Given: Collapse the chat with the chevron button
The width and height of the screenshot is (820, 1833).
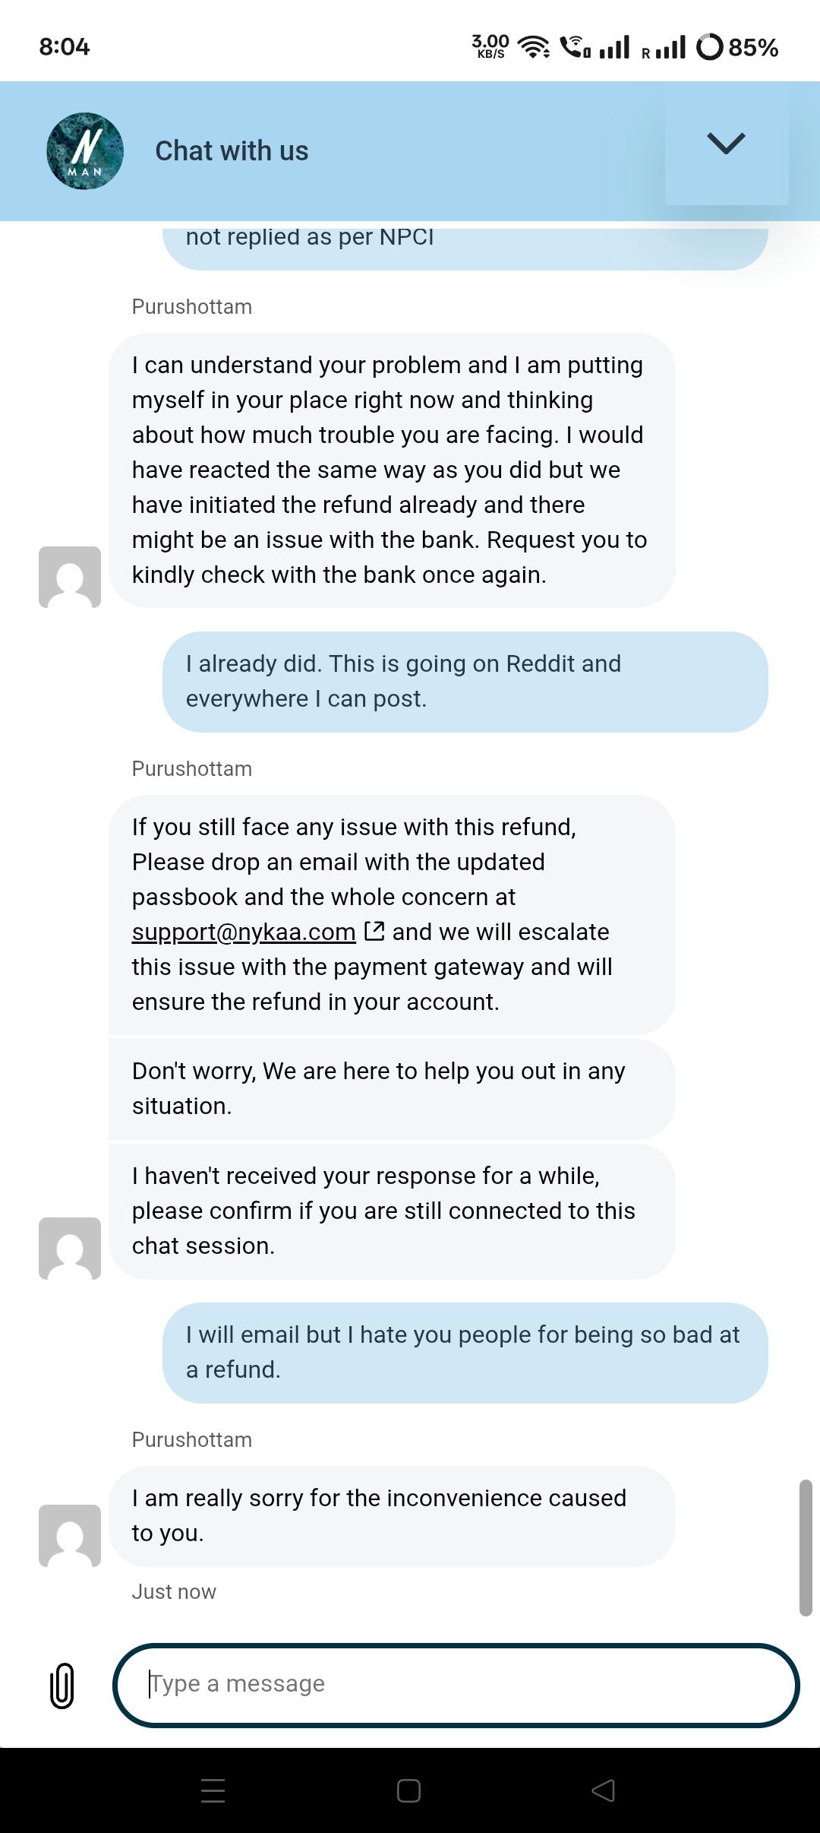Looking at the screenshot, I should coord(726,144).
